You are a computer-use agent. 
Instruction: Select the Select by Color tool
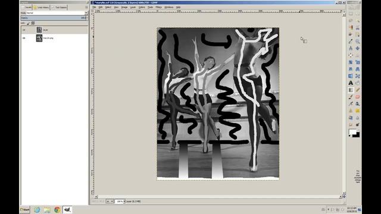coord(351,27)
